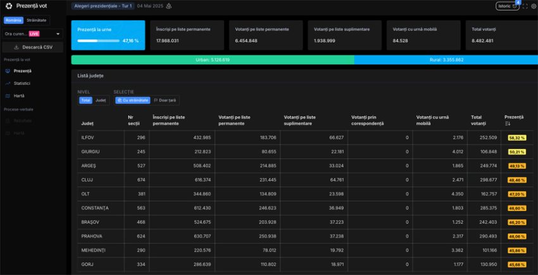Click the sort icon under Prezență column
The height and width of the screenshot is (275, 538).
click(508, 123)
